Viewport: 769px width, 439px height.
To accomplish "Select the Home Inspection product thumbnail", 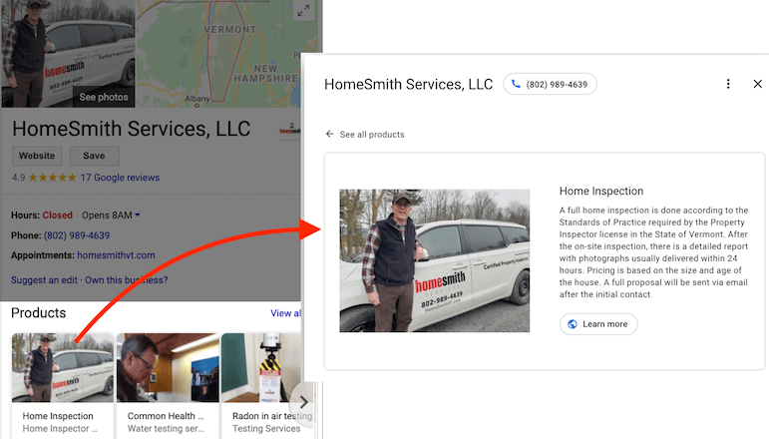I will [x=62, y=368].
